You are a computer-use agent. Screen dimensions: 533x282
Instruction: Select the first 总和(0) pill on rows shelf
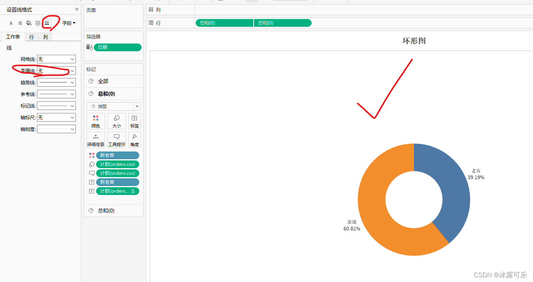(224, 23)
